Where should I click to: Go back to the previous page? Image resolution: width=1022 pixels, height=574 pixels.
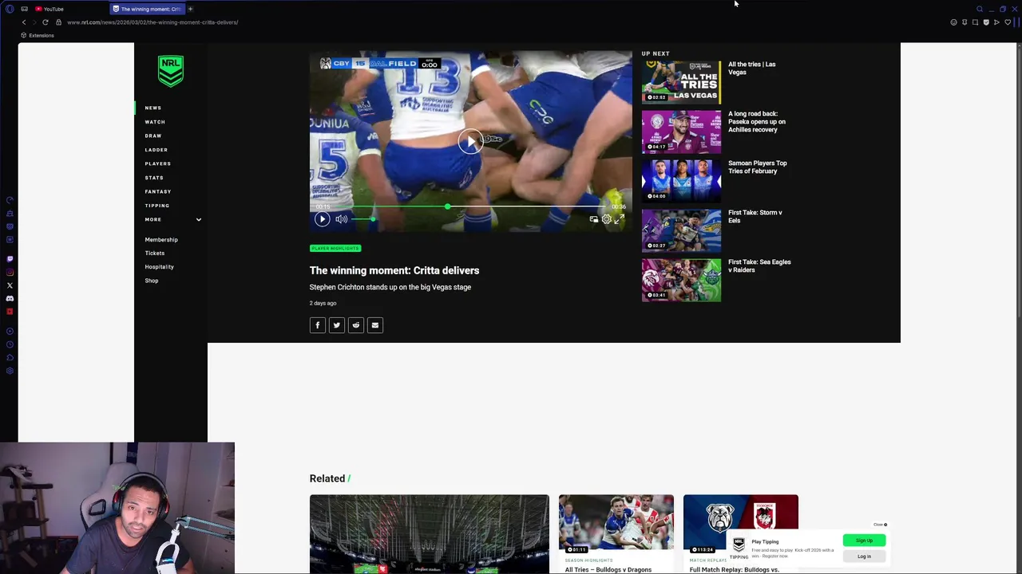pos(23,22)
